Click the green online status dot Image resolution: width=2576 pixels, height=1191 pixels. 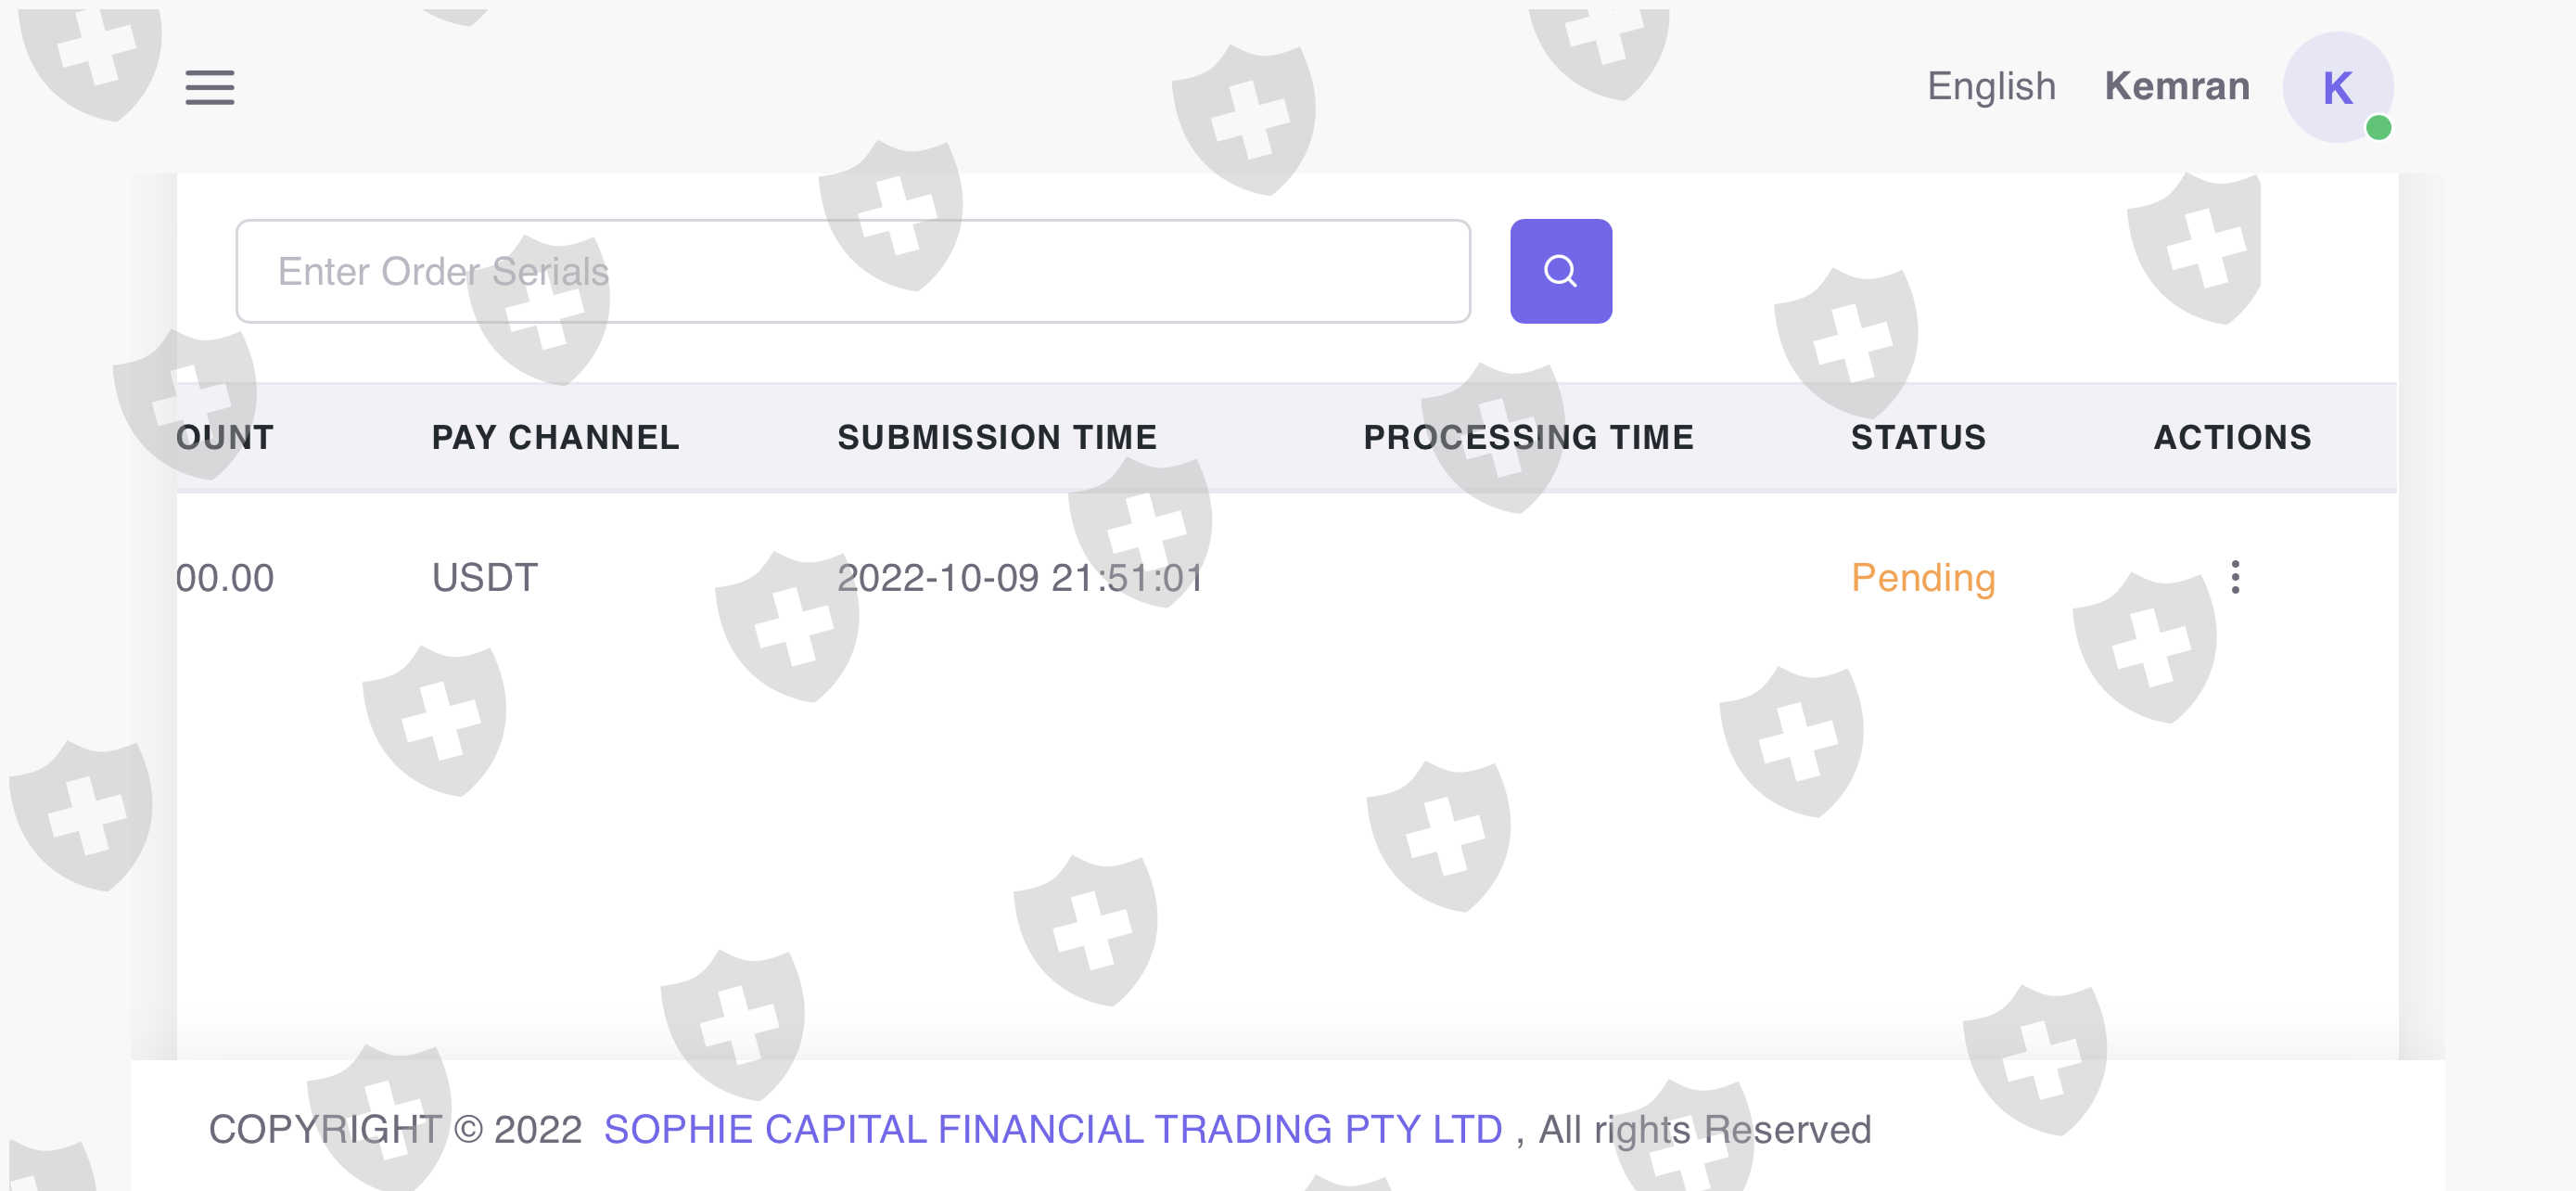point(2378,128)
